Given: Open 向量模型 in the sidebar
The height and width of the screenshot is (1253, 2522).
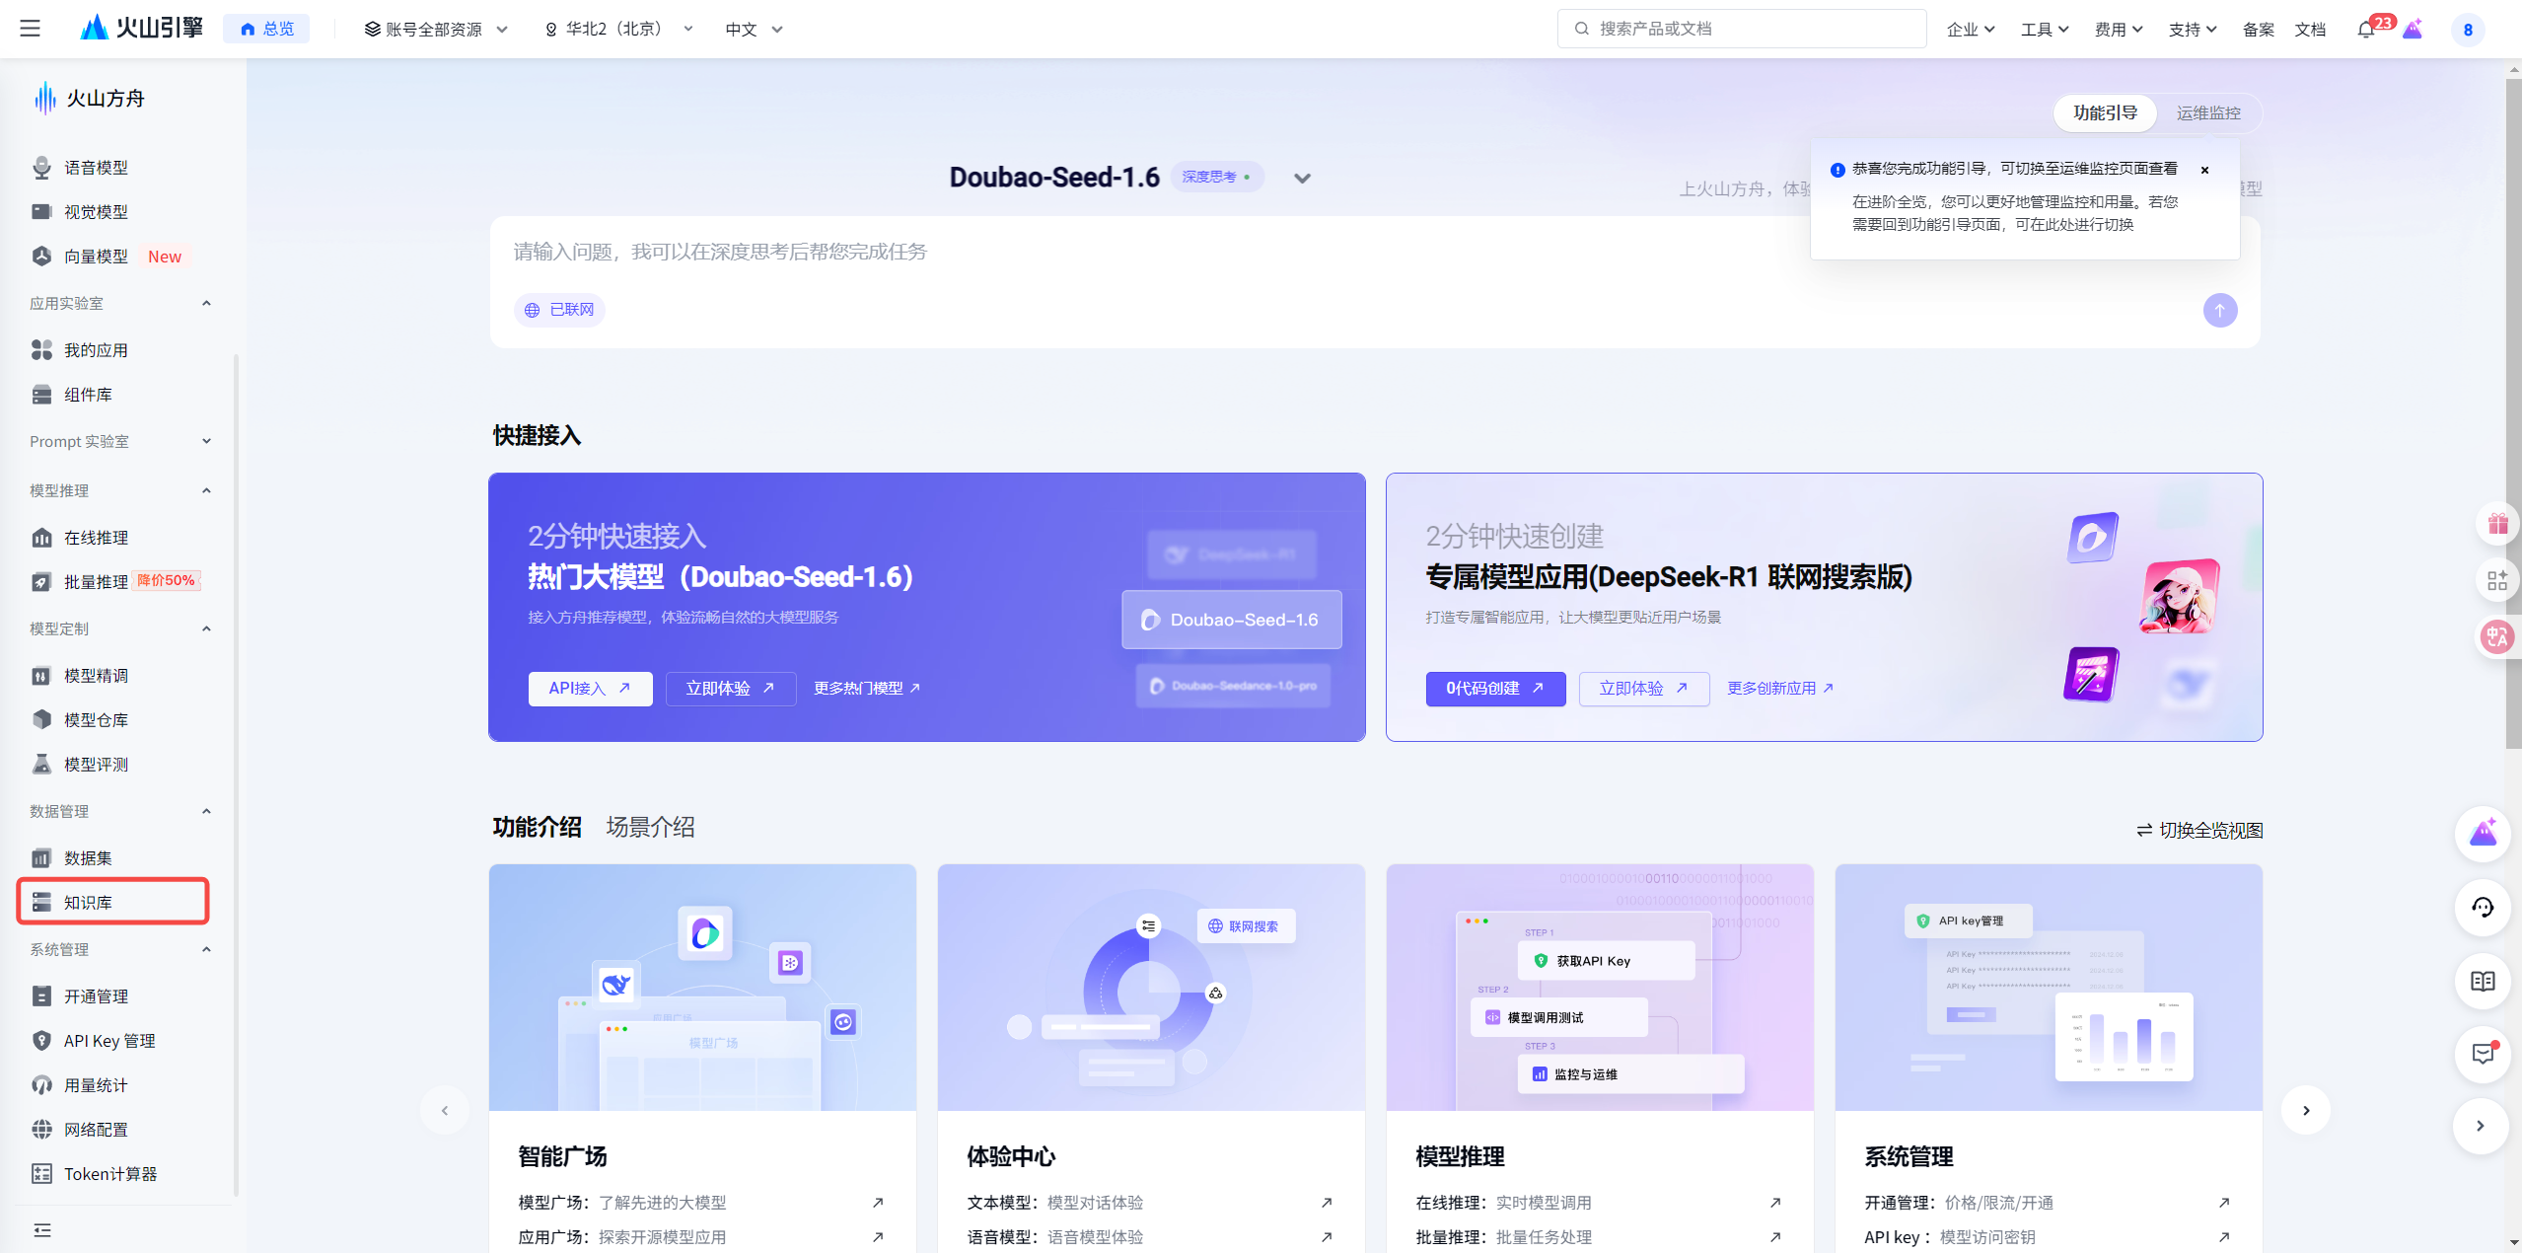Looking at the screenshot, I should click(96, 257).
